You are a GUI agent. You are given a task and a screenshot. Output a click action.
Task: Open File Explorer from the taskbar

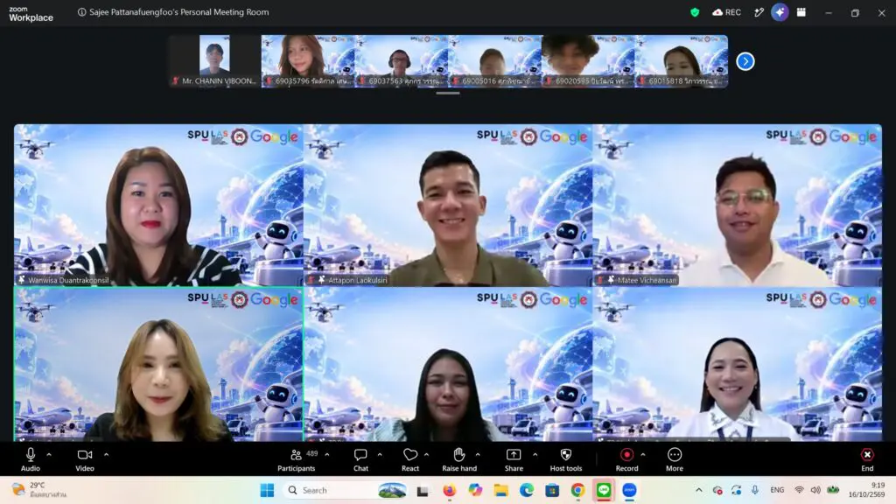501,490
